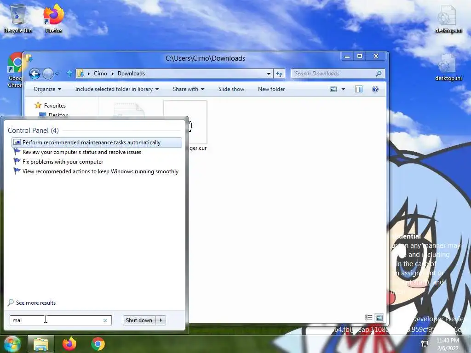Clear the Start menu search text
471x353 pixels.
click(105, 320)
